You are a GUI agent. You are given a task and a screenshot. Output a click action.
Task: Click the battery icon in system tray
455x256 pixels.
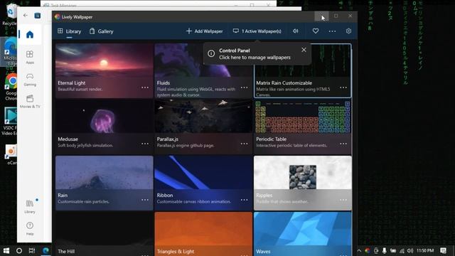[393, 250]
